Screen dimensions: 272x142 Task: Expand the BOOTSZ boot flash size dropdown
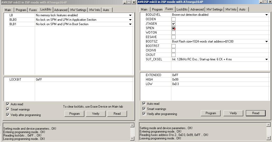267,41
